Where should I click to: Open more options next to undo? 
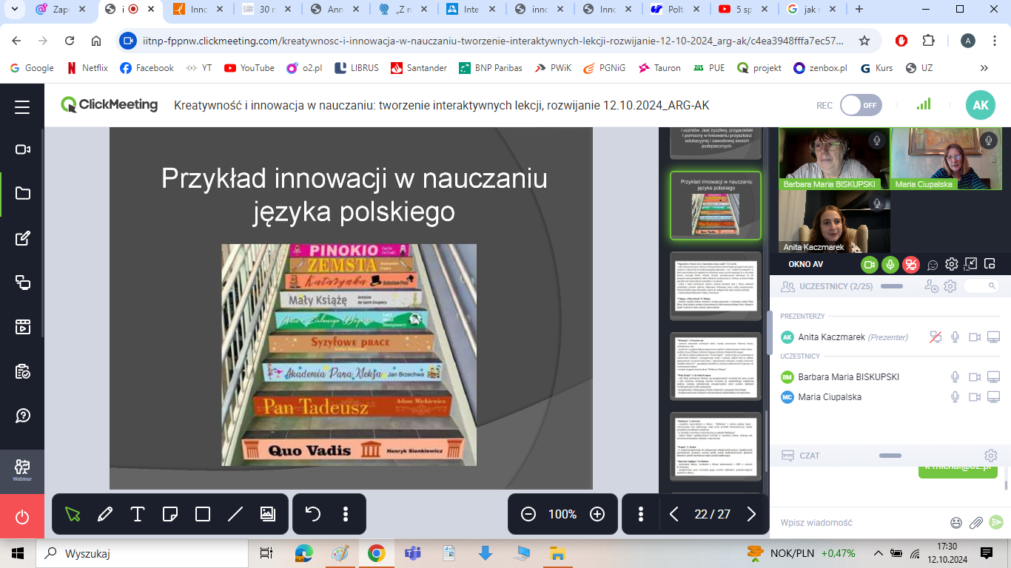346,514
